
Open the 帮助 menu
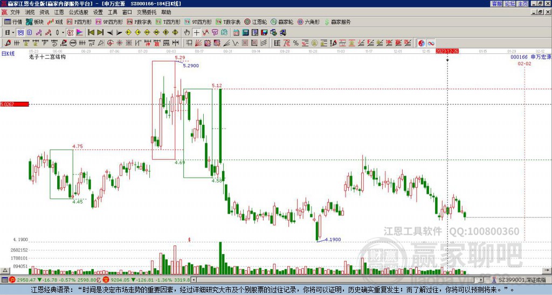(166, 12)
